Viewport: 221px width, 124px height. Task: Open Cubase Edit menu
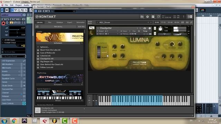(x=11, y=5)
